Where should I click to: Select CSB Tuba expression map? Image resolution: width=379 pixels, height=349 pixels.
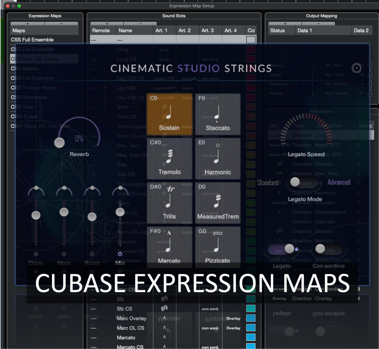coord(44,107)
